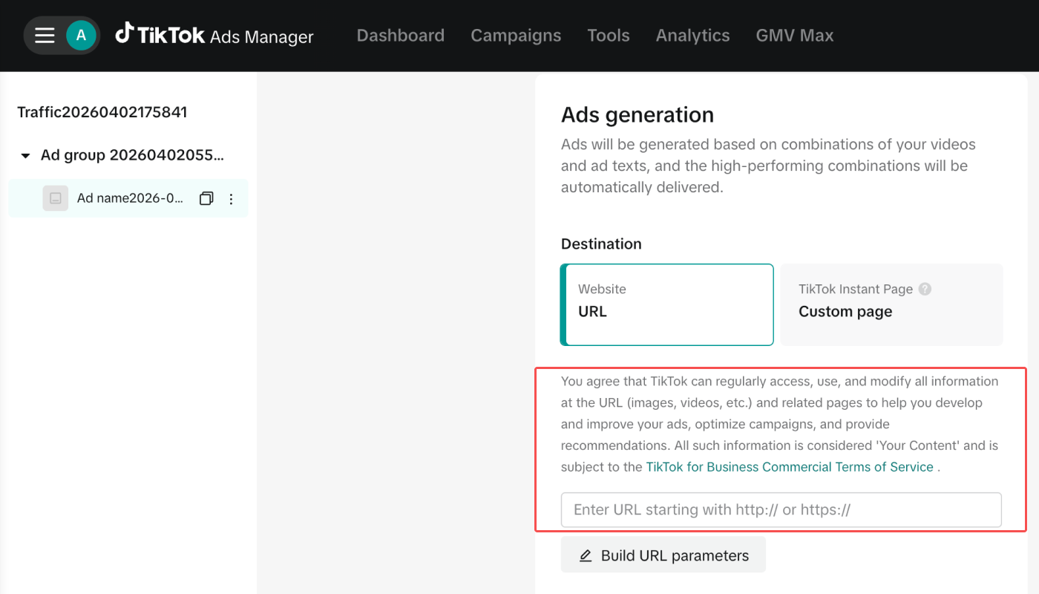Select the Ad group 20260402055 item
The width and height of the screenshot is (1039, 594).
point(132,155)
